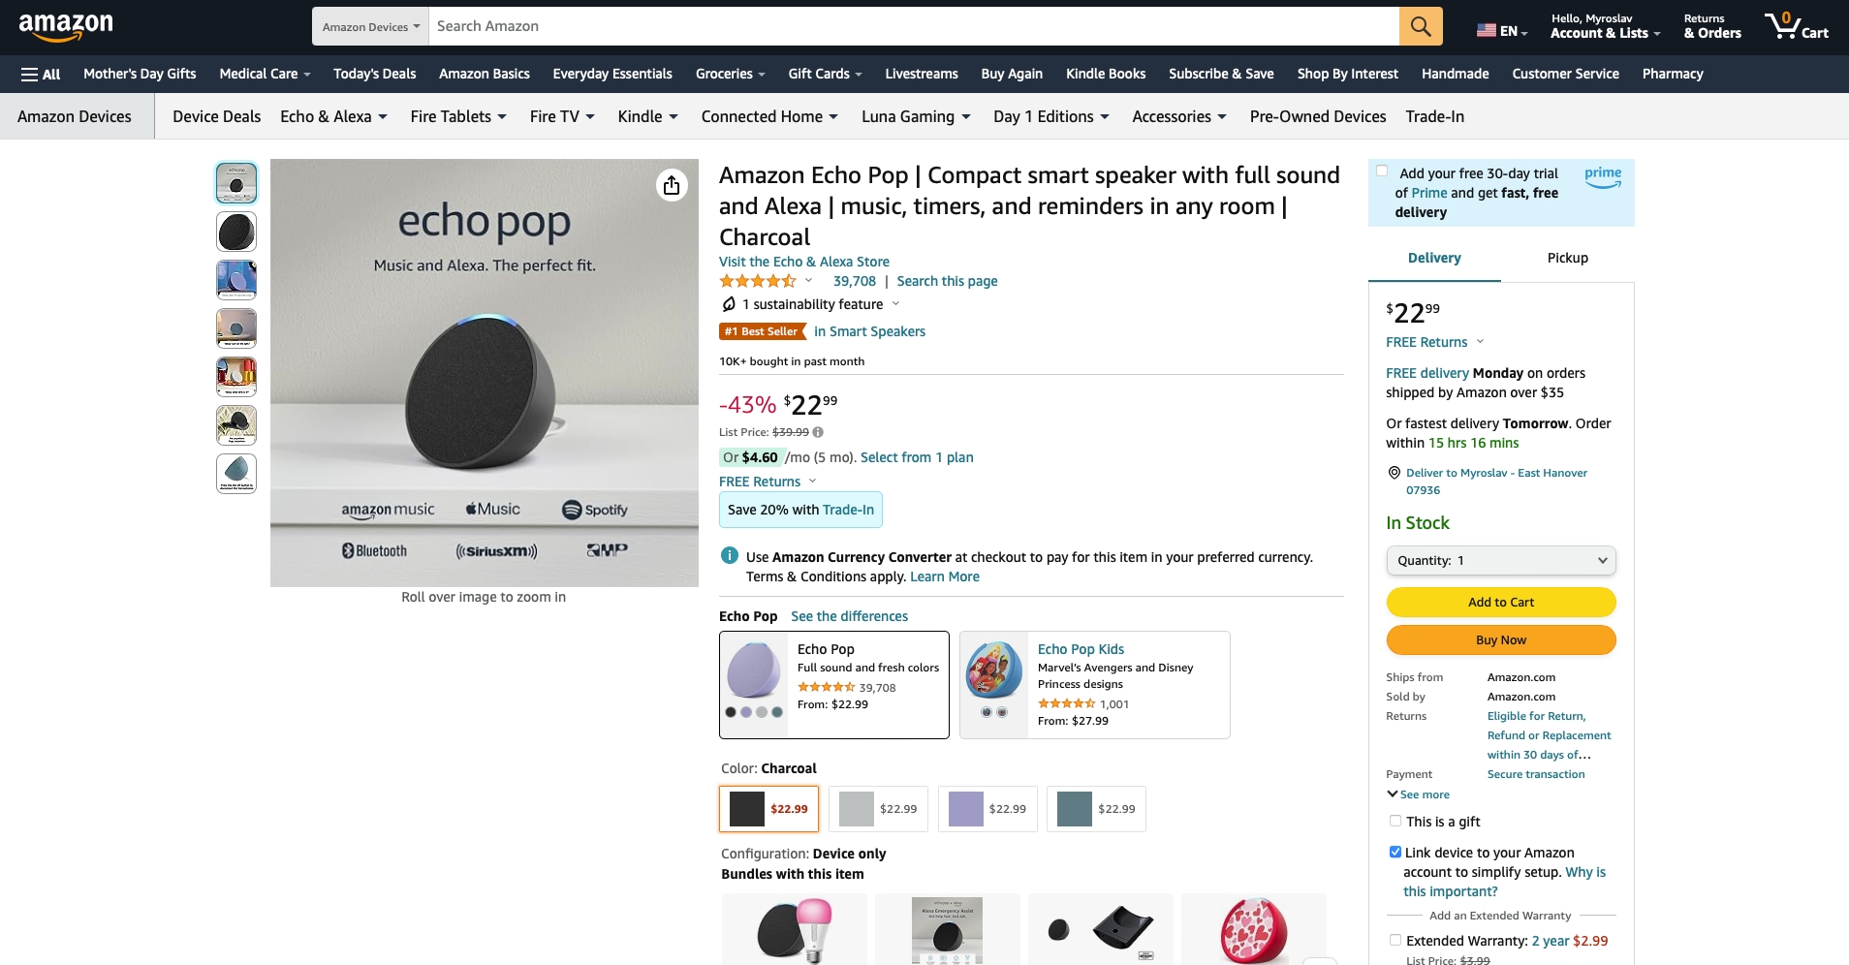
Task: Open the Quantity dropdown
Action: point(1500,560)
